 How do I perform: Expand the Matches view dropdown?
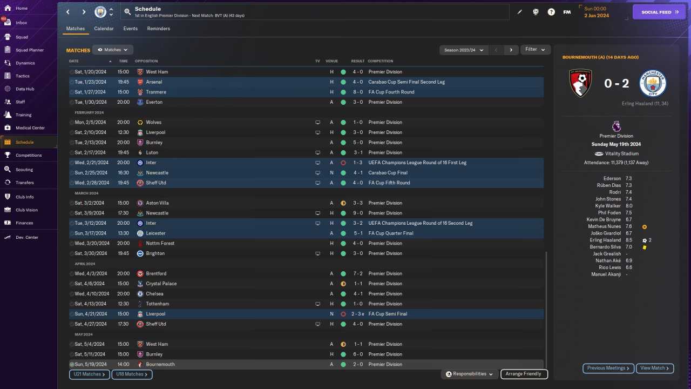113,50
